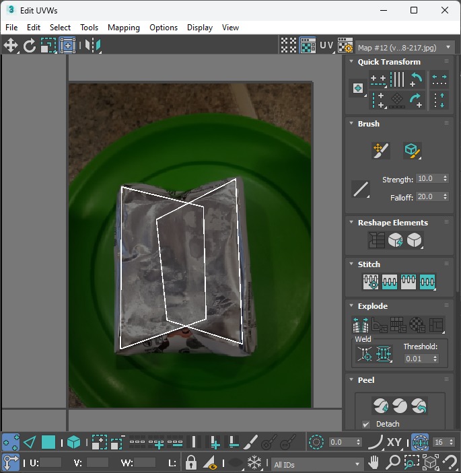The image size is (461, 473).
Task: Open the Display menu
Action: pyautogui.click(x=200, y=28)
